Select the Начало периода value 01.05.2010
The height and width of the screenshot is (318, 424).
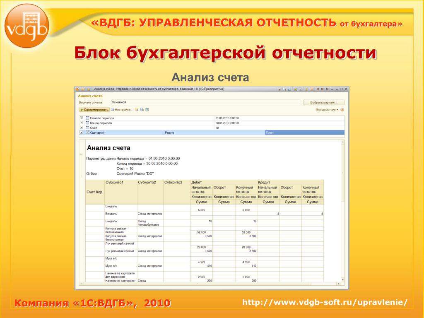(x=227, y=118)
